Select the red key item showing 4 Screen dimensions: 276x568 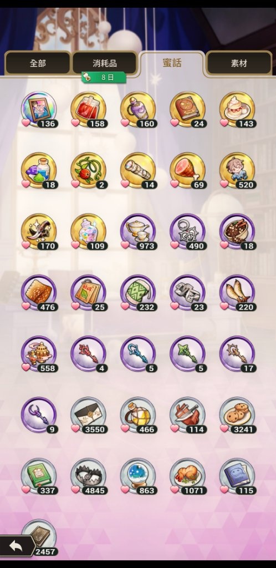89,354
